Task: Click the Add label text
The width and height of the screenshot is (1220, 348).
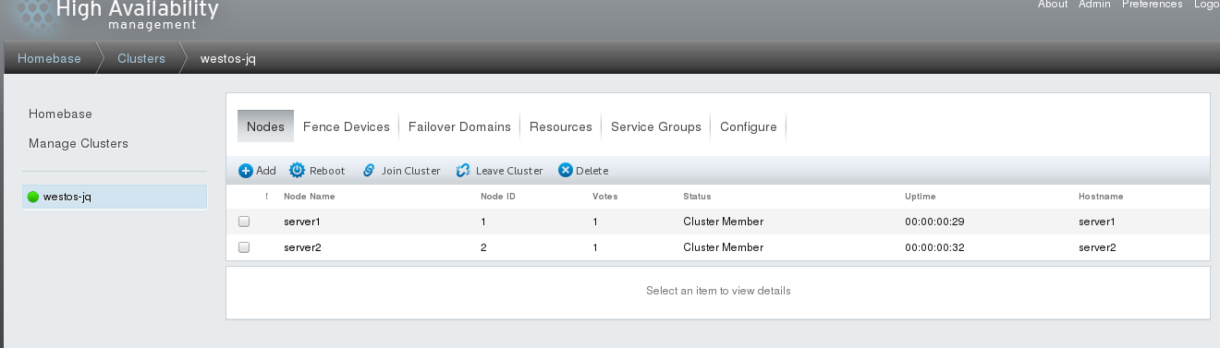Action: point(266,171)
